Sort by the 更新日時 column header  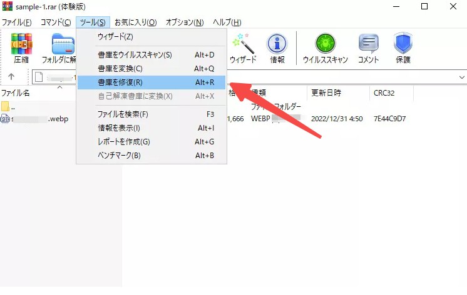click(x=326, y=92)
